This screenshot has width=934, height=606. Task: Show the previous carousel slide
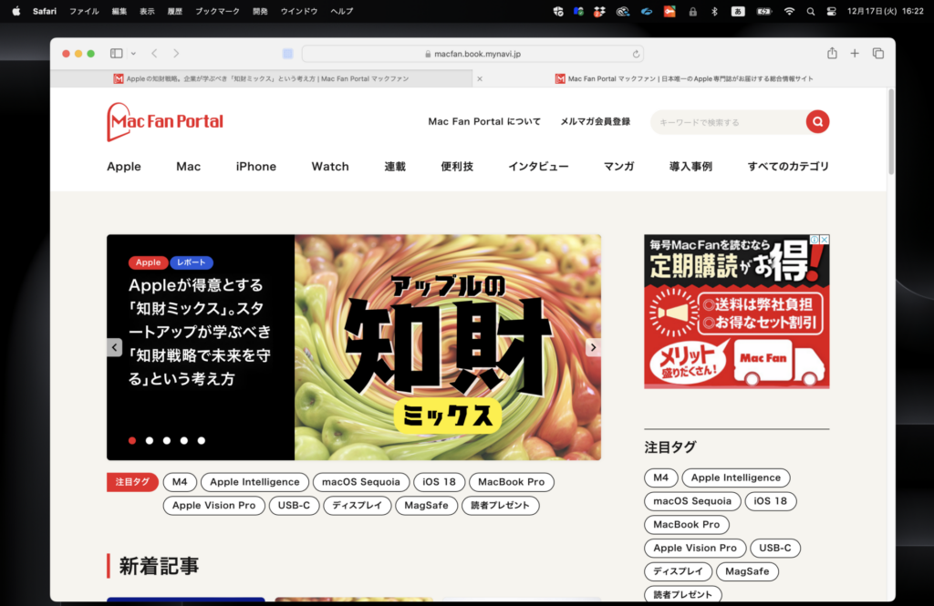(114, 347)
